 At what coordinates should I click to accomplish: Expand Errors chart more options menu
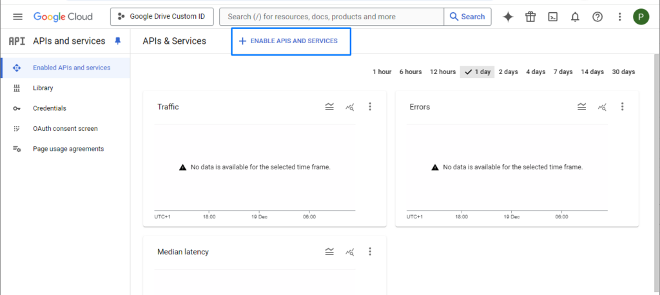[x=622, y=107]
